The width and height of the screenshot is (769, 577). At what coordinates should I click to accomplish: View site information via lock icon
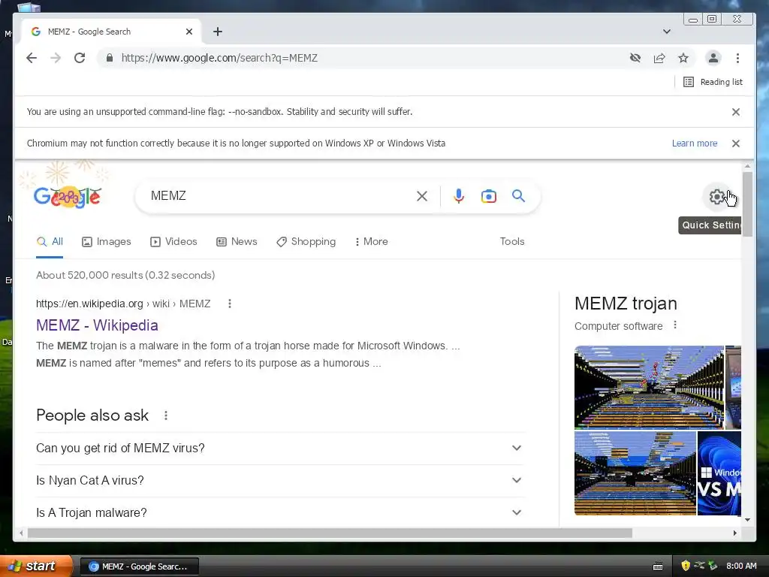pos(110,58)
